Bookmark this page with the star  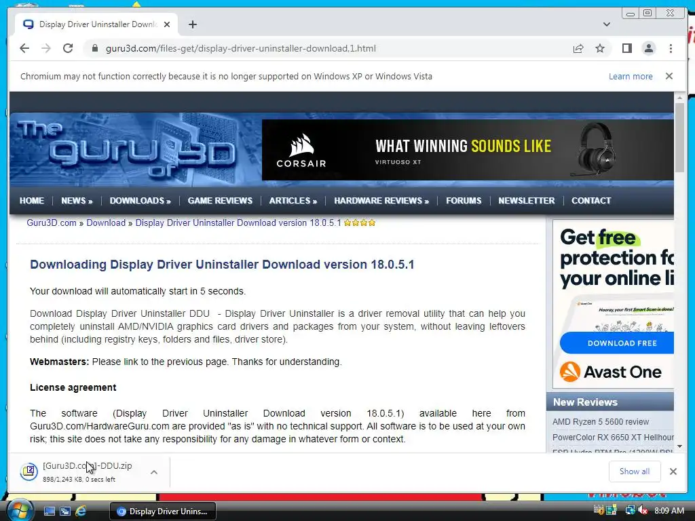600,48
